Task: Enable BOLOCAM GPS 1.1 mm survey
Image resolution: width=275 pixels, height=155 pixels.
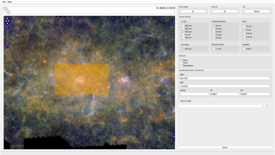Action: pyautogui.click(x=214, y=49)
